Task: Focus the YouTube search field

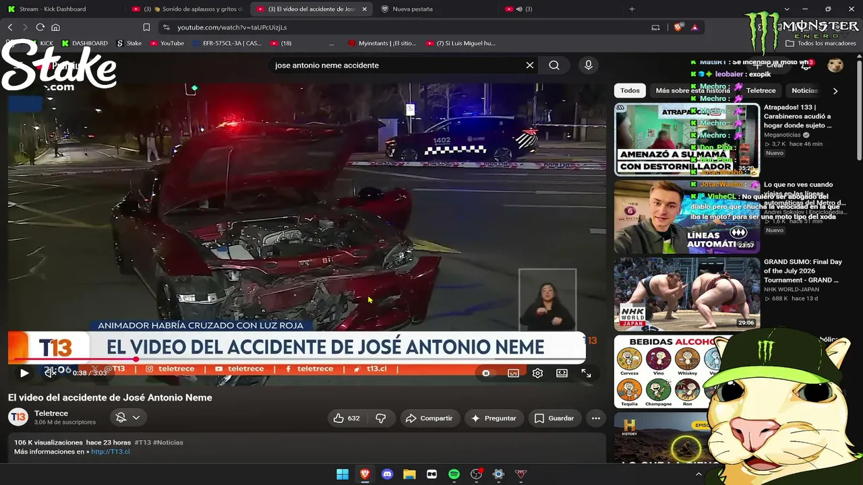Action: (x=398, y=65)
